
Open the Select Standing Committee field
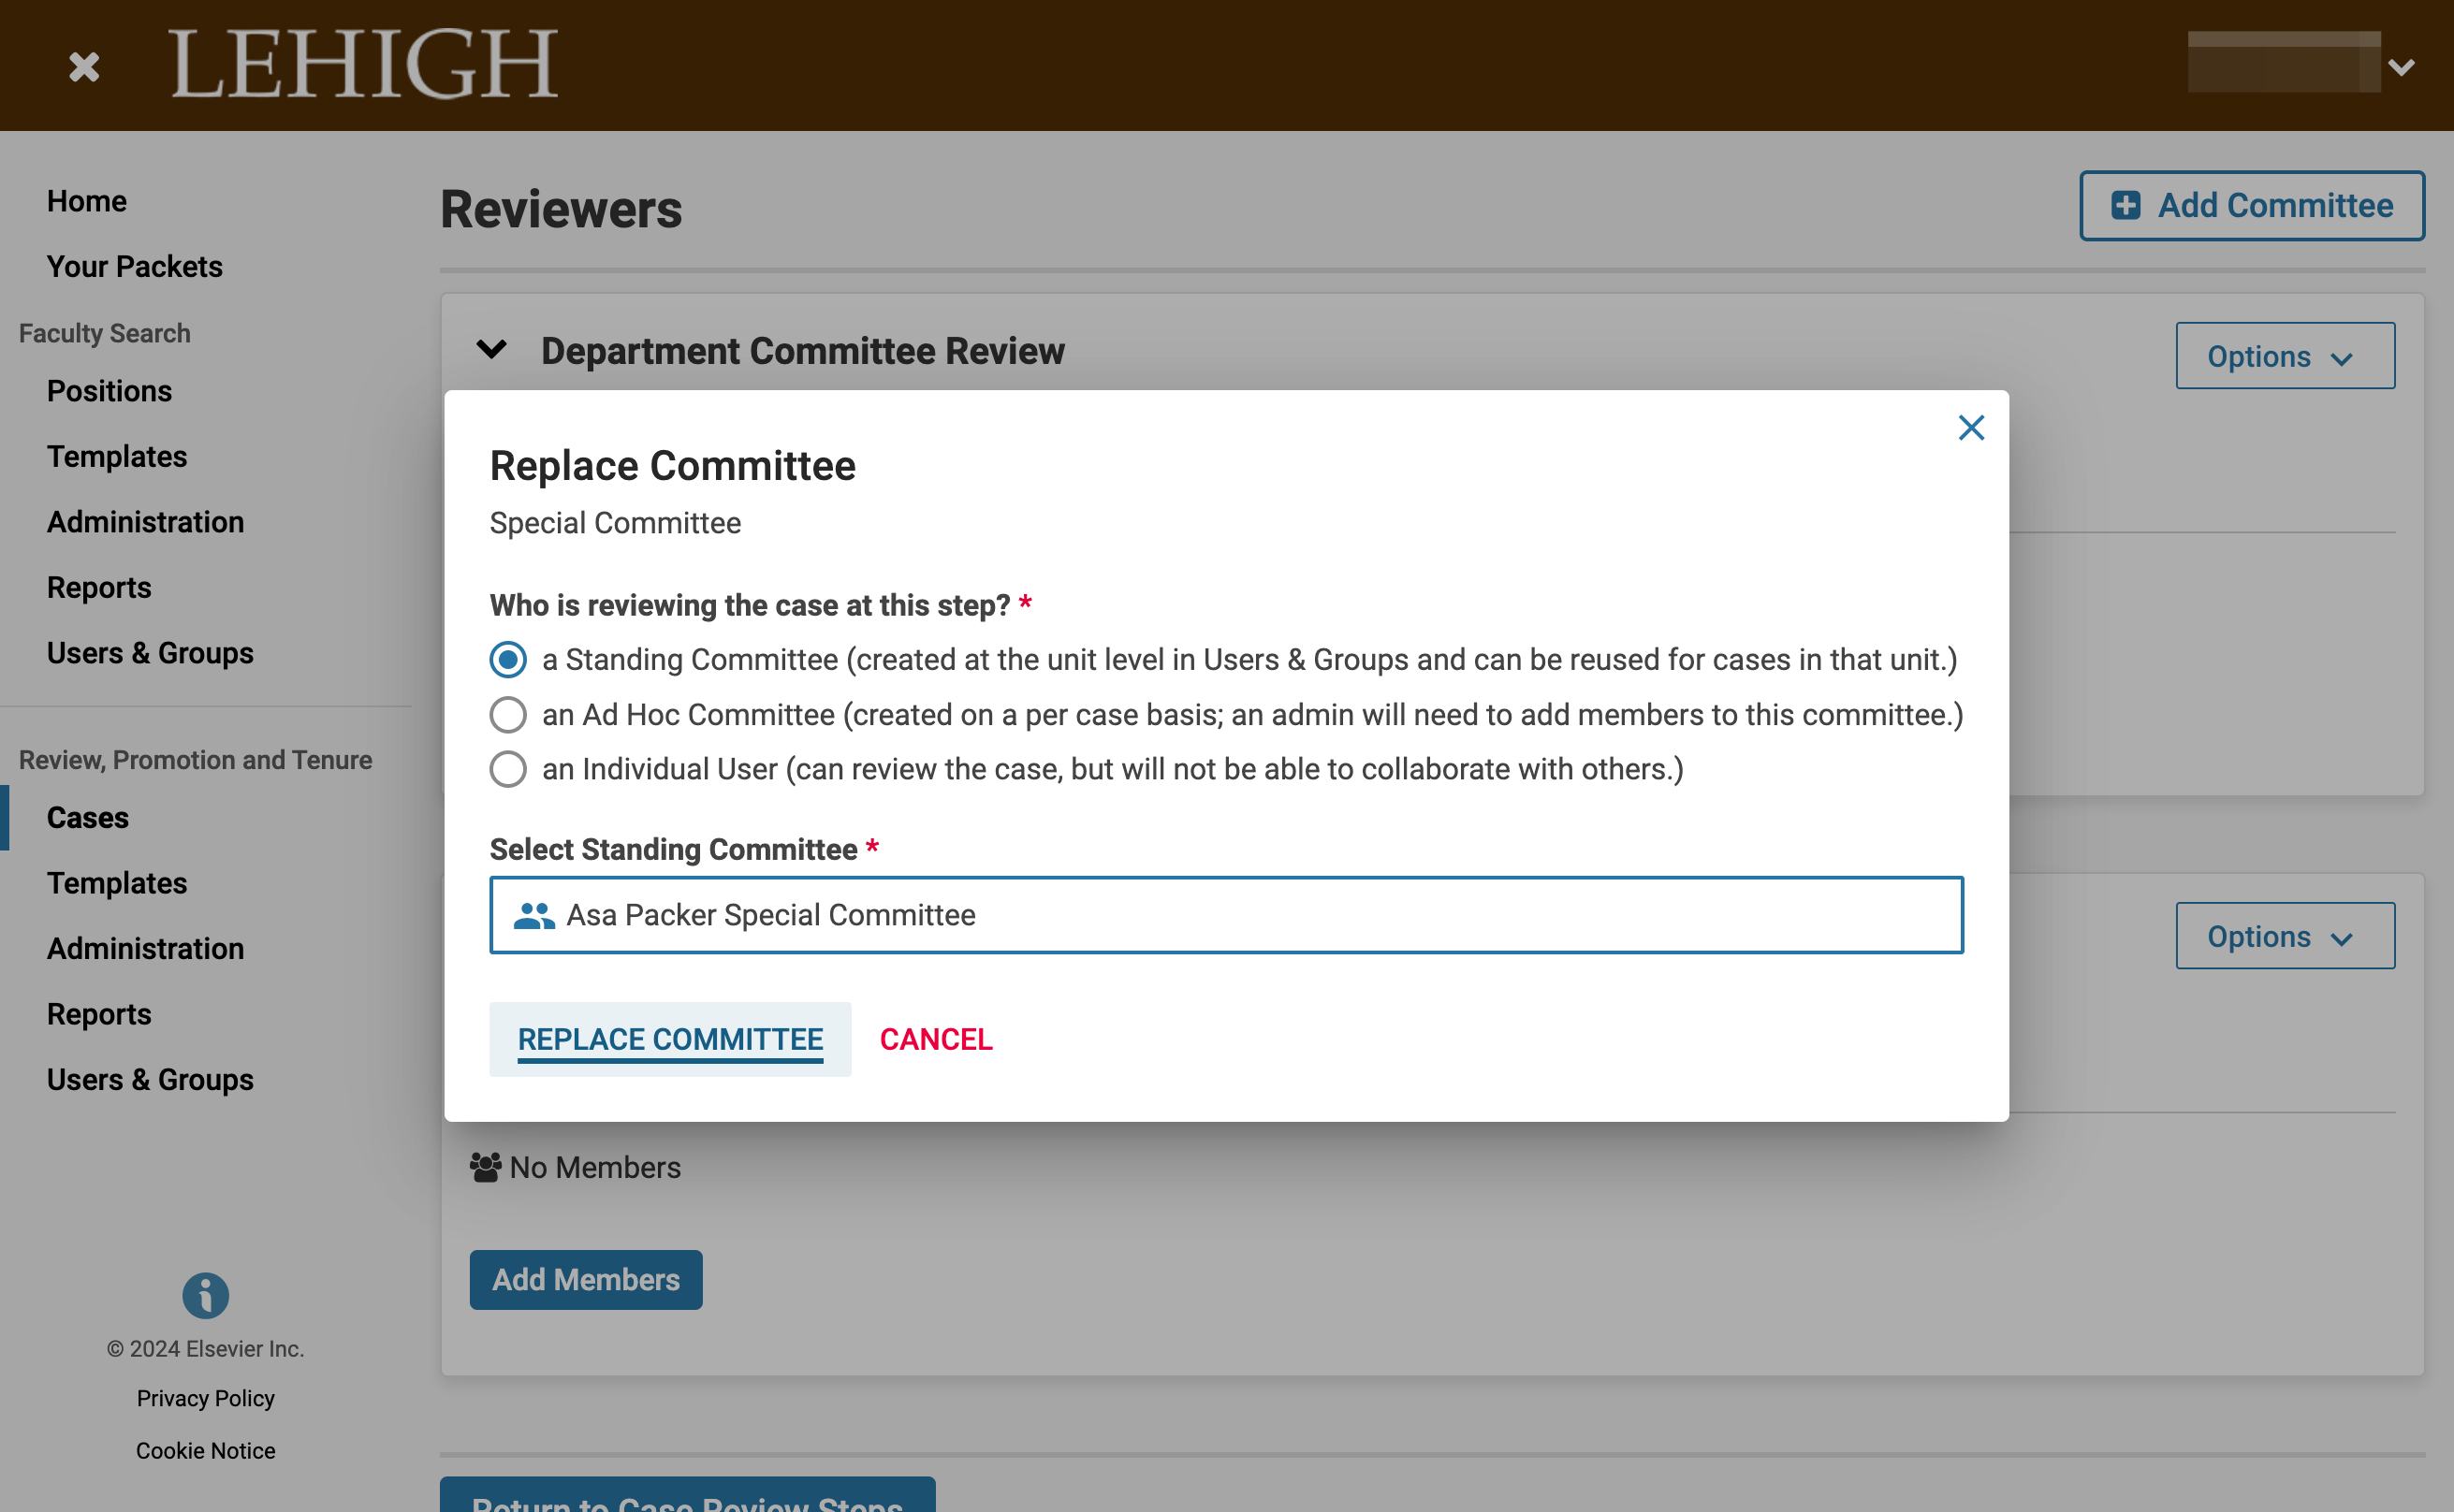coord(1226,915)
